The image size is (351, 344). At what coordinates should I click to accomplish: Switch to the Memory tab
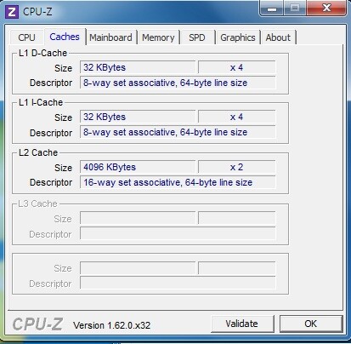pyautogui.click(x=158, y=37)
